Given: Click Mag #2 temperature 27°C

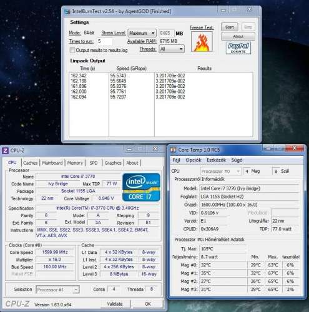Looking at the screenshot, I should tap(223, 281).
